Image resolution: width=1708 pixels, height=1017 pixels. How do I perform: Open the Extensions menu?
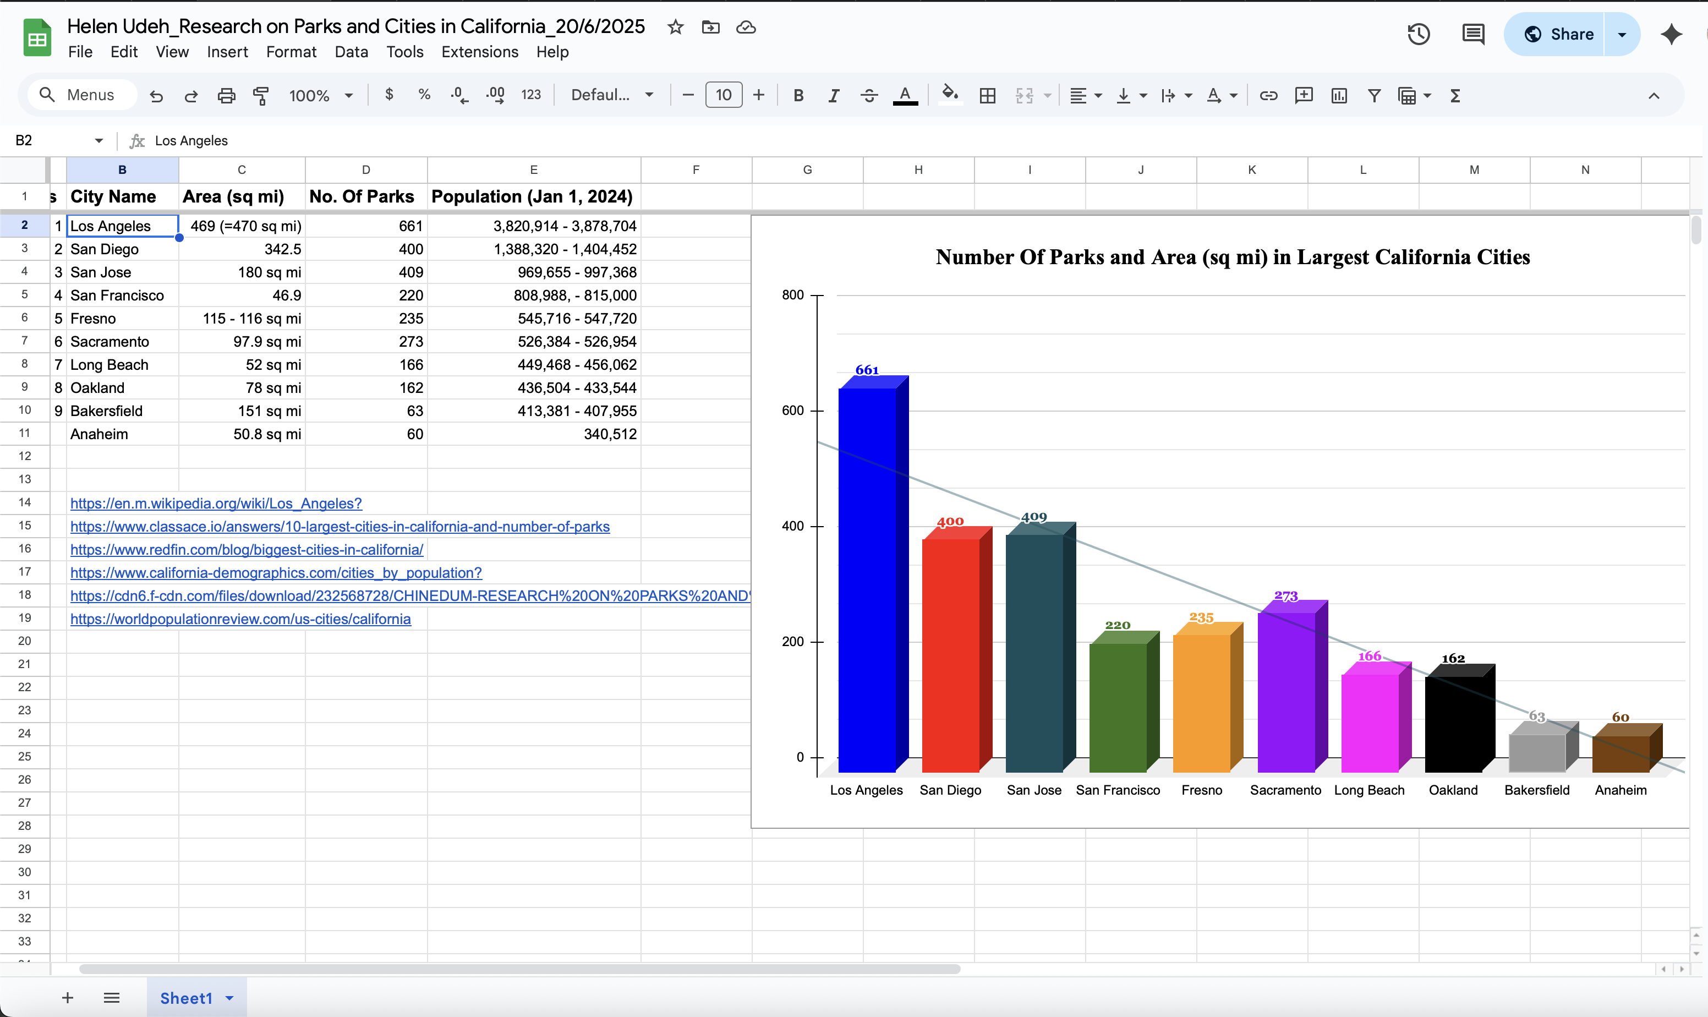coord(480,52)
